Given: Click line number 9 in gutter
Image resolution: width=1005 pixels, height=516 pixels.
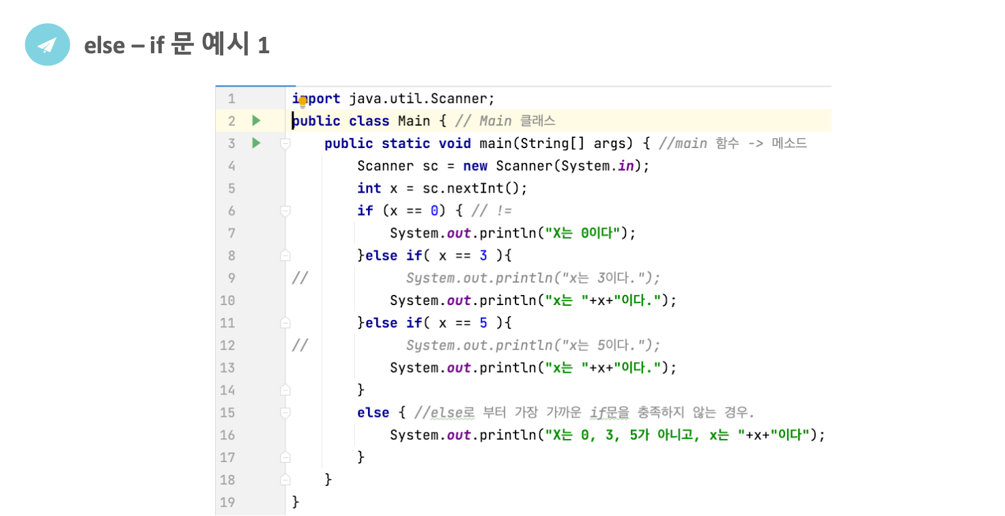Looking at the screenshot, I should pyautogui.click(x=231, y=278).
